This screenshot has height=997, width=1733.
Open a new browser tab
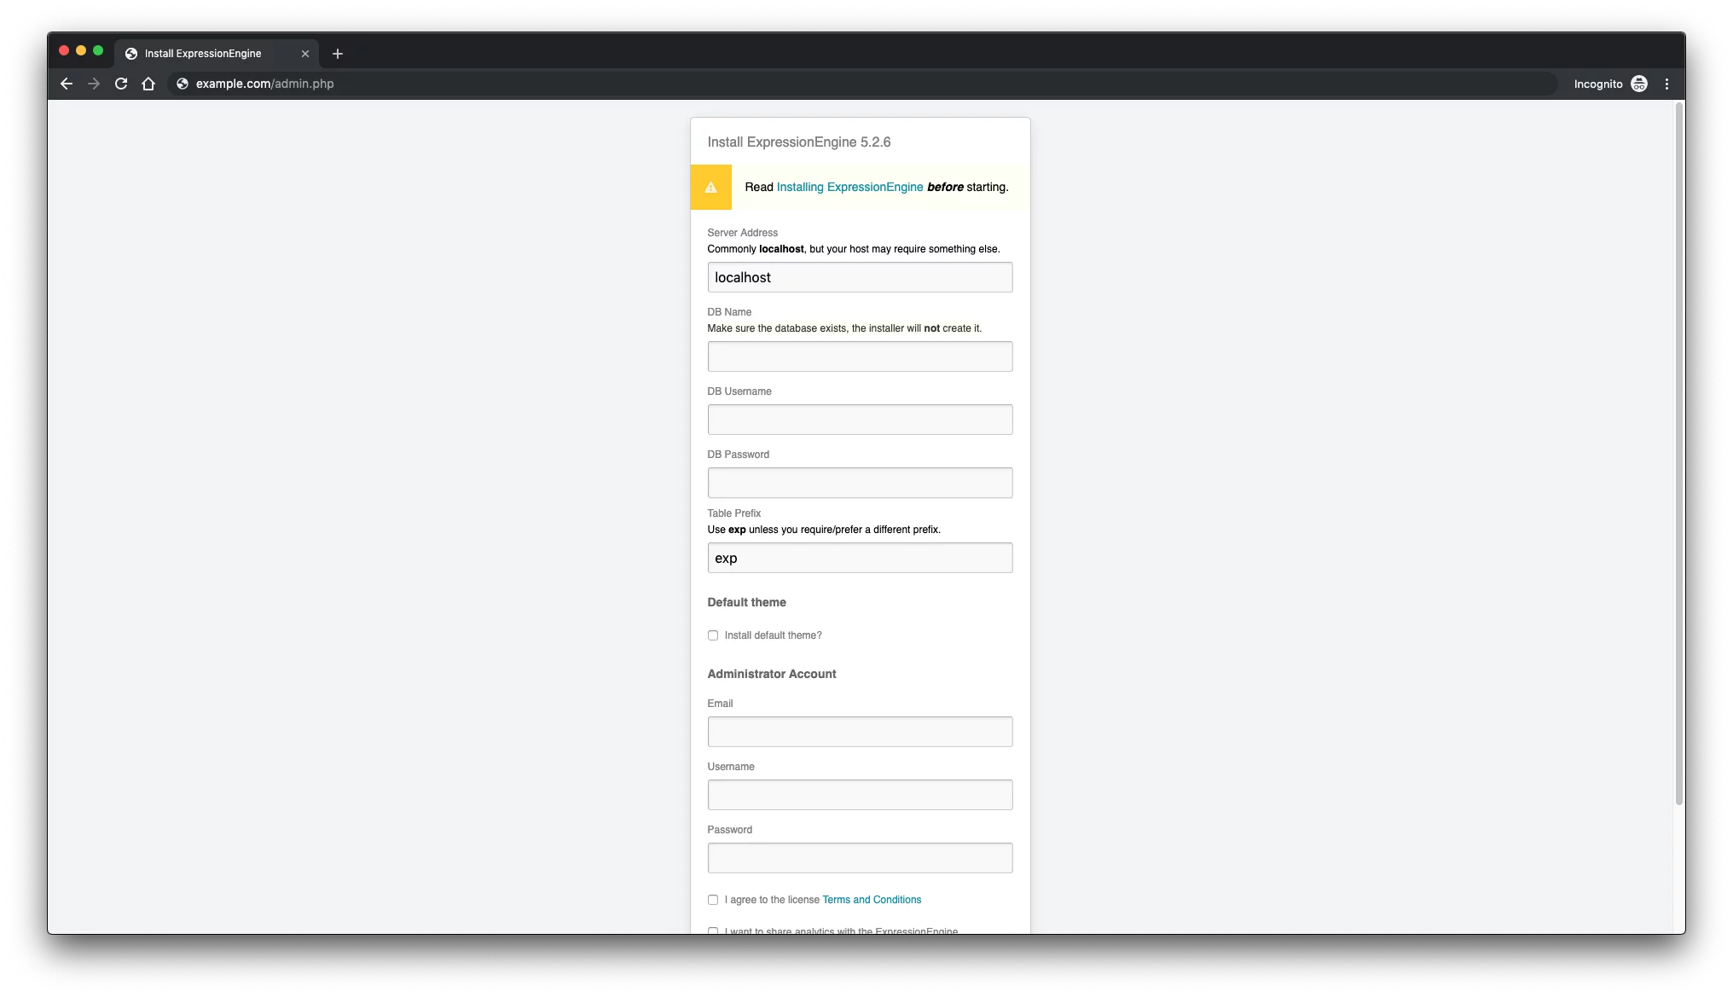[338, 54]
